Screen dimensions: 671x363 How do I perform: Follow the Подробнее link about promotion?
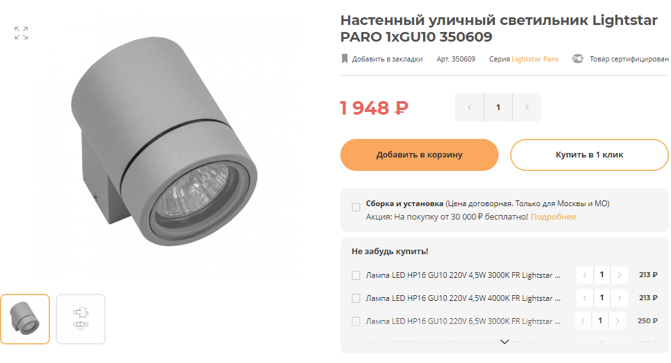click(x=553, y=217)
